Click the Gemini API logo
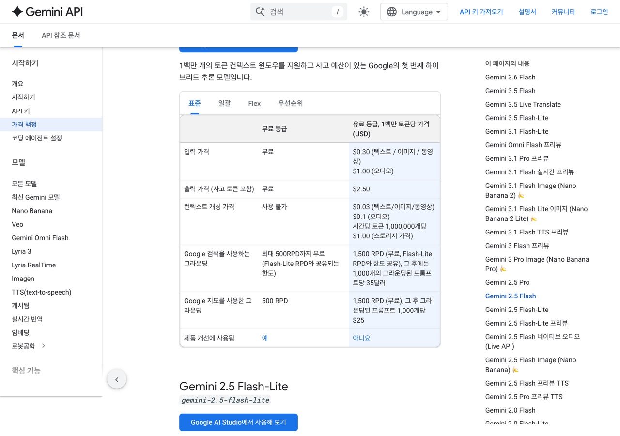 coord(47,12)
